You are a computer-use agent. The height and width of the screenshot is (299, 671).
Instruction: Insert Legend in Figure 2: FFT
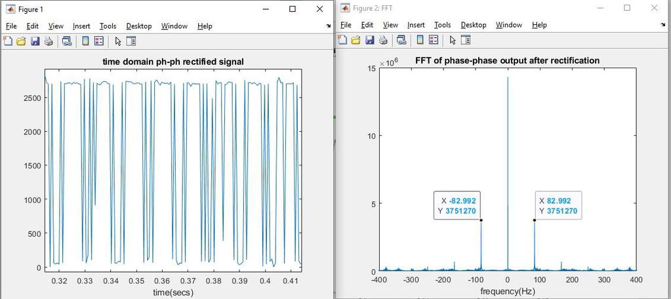coord(434,40)
